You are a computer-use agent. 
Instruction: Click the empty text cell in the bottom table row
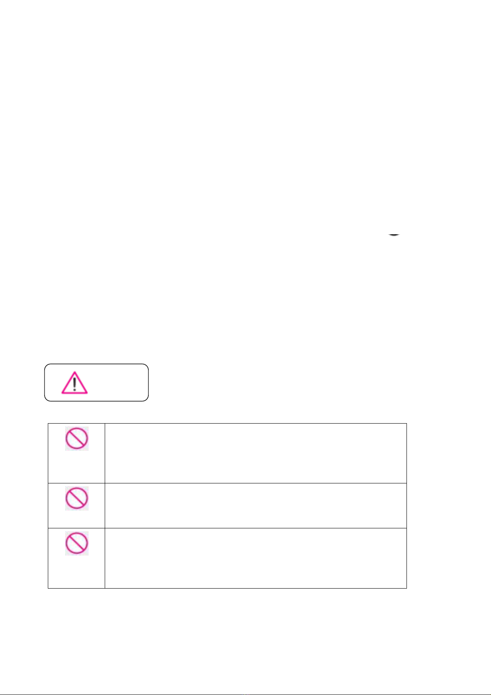click(x=256, y=558)
